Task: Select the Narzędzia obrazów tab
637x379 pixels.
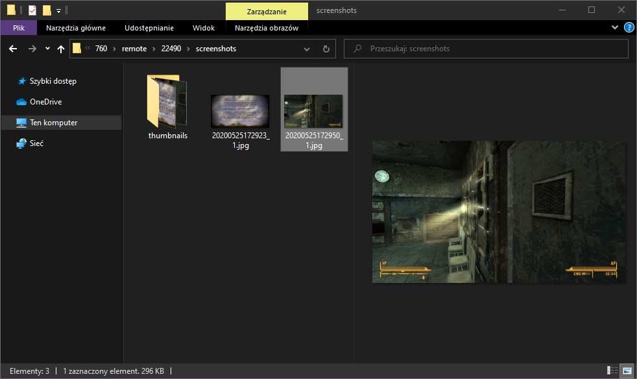Action: pyautogui.click(x=267, y=28)
